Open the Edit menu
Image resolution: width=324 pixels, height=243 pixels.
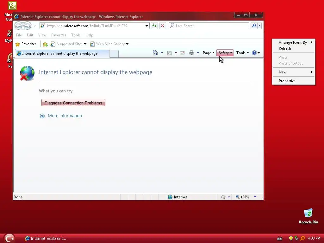pos(30,35)
